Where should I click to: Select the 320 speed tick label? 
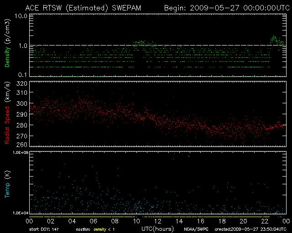(22, 83)
